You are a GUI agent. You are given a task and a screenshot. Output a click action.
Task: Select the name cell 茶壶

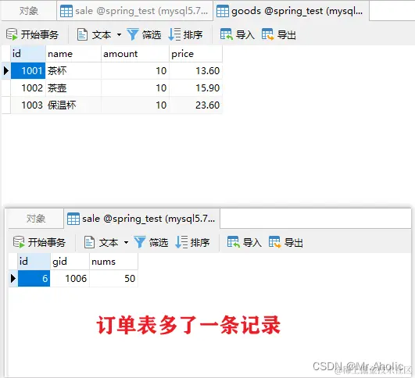tap(73, 87)
